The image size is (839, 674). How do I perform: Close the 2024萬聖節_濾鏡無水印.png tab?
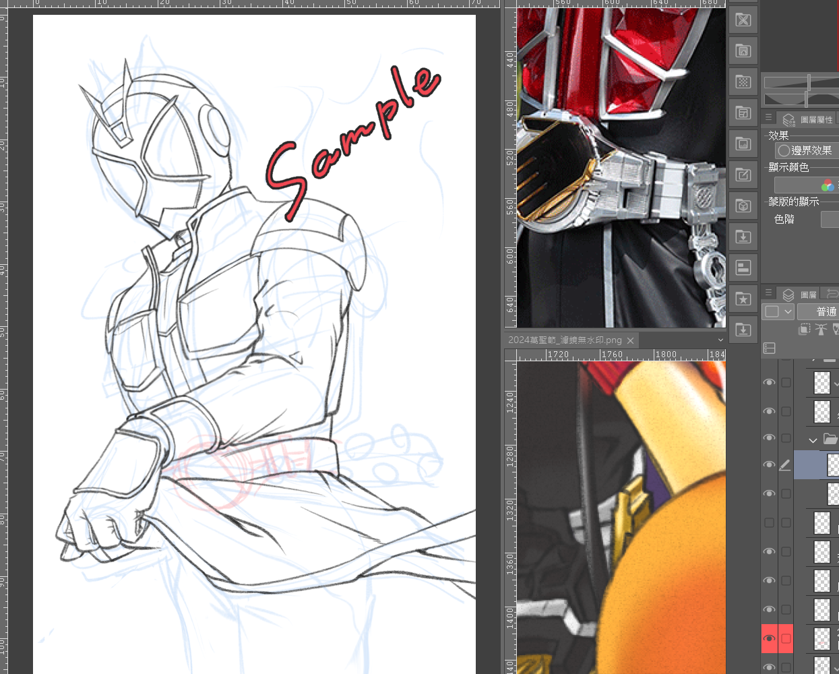click(x=631, y=341)
